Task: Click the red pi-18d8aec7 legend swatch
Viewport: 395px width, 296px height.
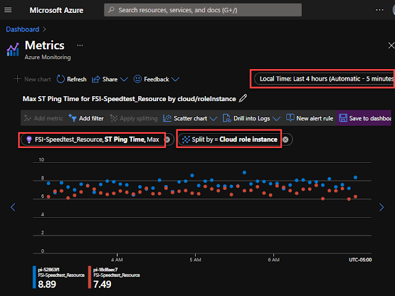Action: pos(89,277)
